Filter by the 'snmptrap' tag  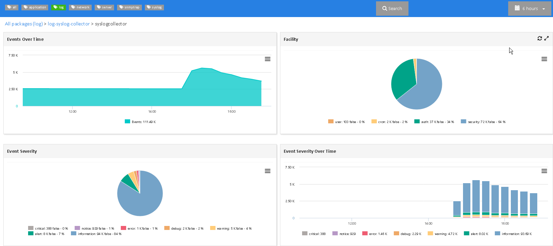(129, 7)
